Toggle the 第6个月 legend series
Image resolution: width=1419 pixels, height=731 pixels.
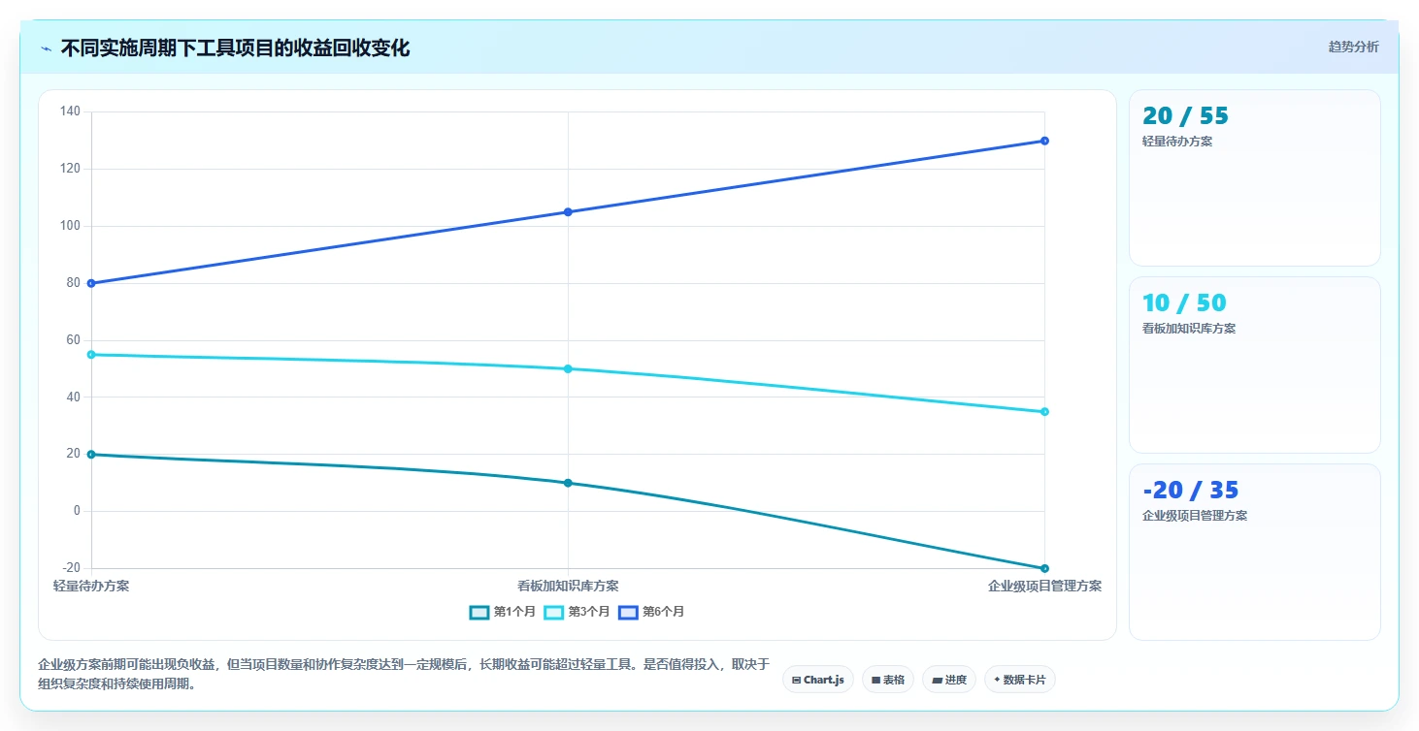coord(651,612)
